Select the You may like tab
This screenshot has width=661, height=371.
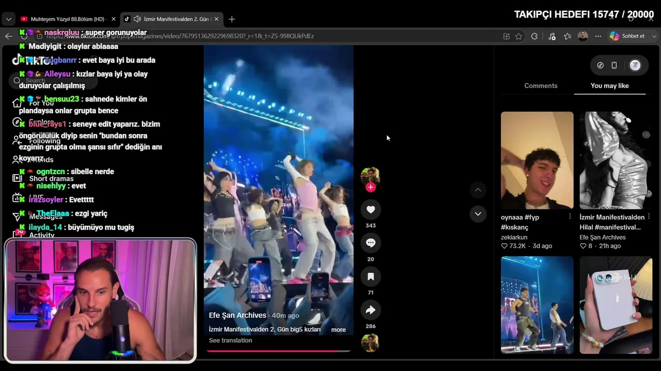(x=609, y=86)
